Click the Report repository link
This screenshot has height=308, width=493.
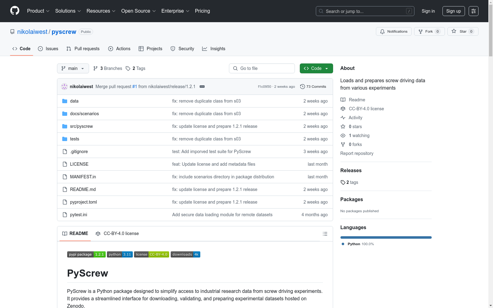[x=357, y=153]
